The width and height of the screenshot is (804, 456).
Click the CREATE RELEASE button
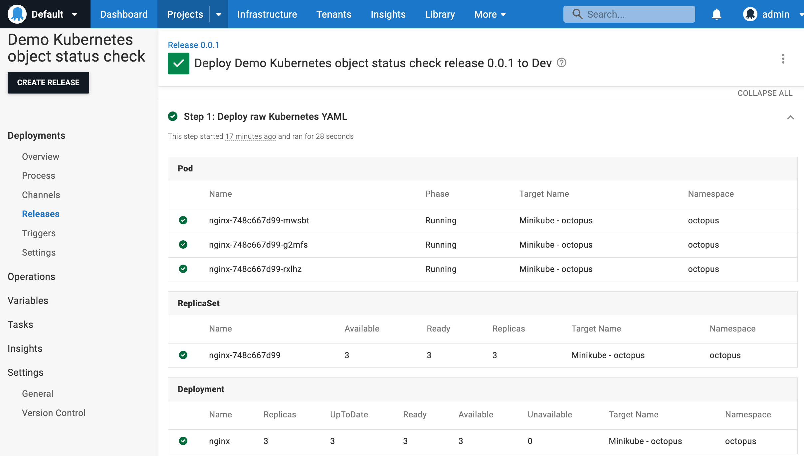click(48, 83)
